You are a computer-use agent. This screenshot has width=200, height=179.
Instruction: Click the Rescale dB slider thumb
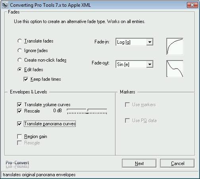coord(87,111)
